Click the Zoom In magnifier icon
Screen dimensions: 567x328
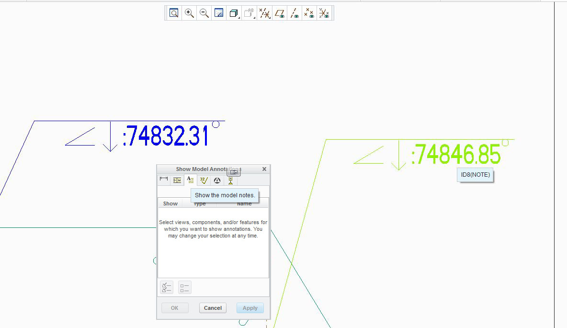click(189, 13)
